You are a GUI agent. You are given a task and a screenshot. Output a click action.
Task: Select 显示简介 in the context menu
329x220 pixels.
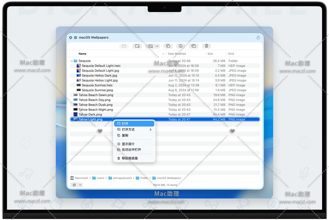tap(134, 144)
